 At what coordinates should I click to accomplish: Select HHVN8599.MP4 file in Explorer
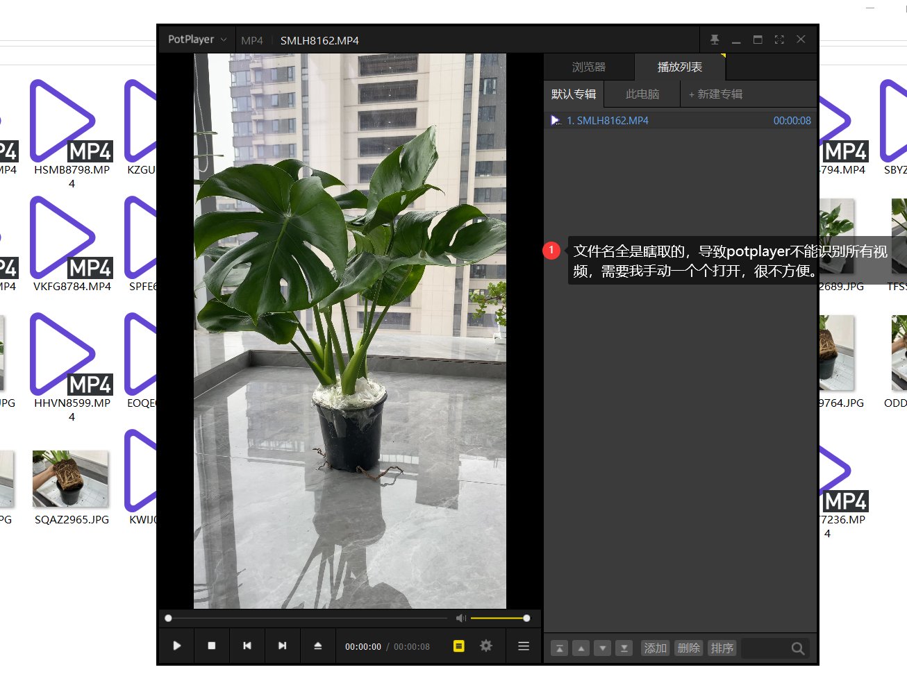(x=72, y=367)
